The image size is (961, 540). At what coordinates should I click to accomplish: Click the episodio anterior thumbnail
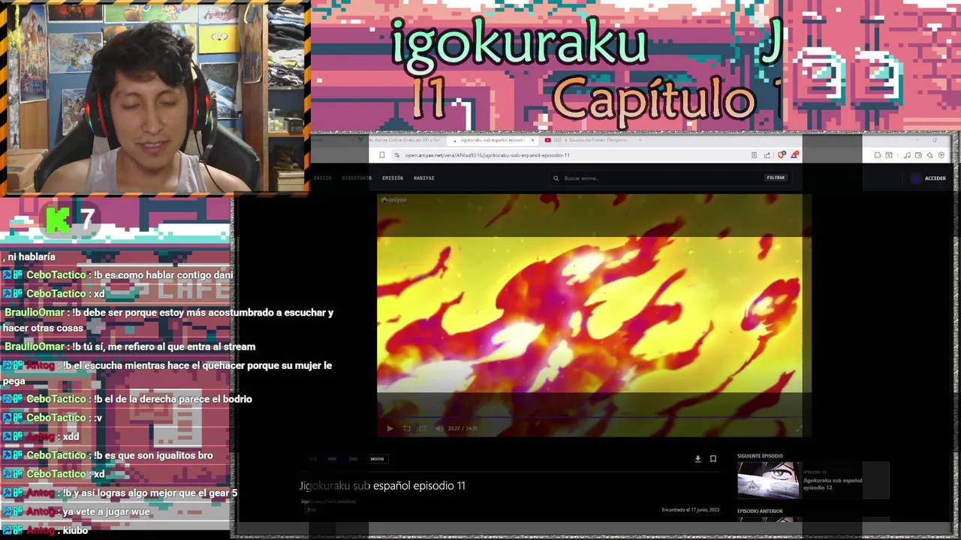768,519
